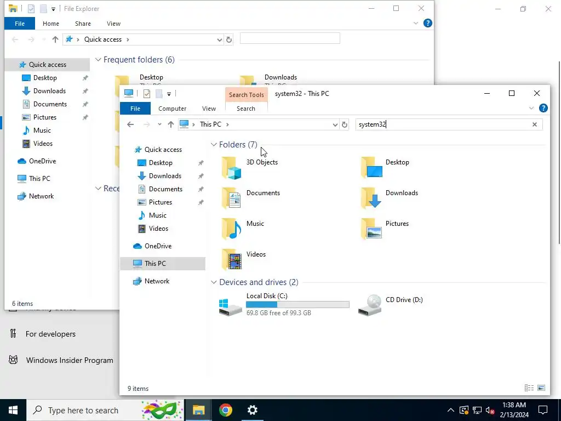Click the Properties quick access icon in the This PC title bar
This screenshot has height=421, width=561.
pos(147,94)
